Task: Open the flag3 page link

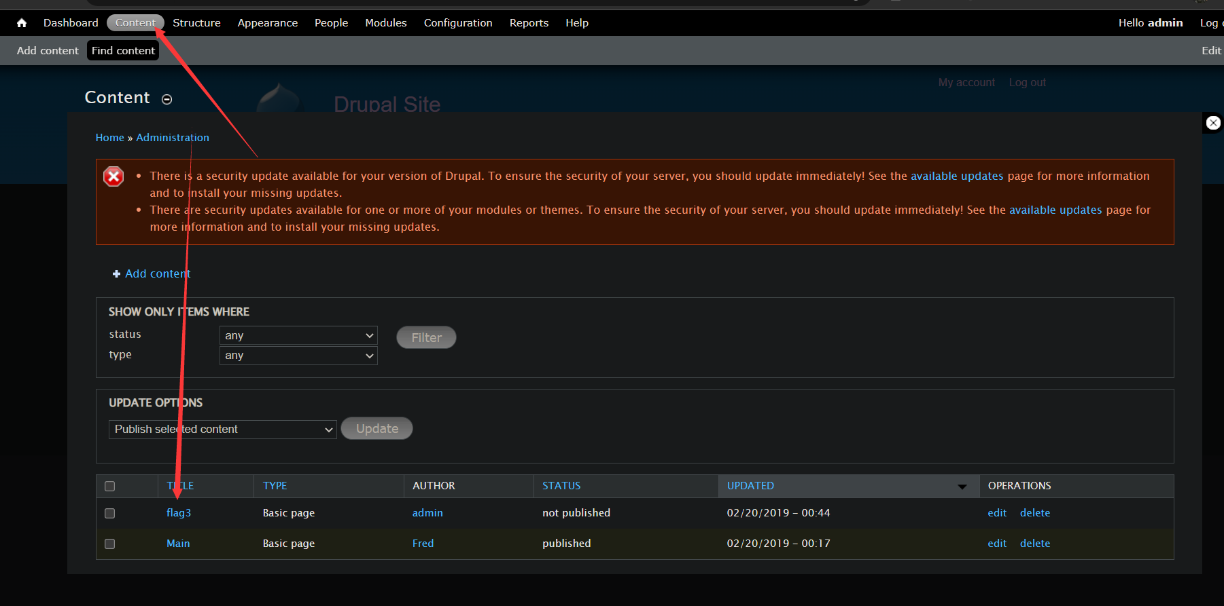Action: click(179, 513)
